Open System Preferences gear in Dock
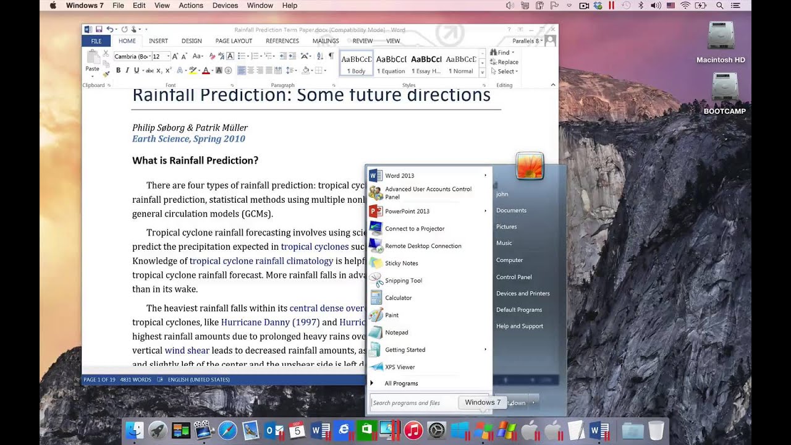The image size is (791, 445). pyautogui.click(x=437, y=430)
